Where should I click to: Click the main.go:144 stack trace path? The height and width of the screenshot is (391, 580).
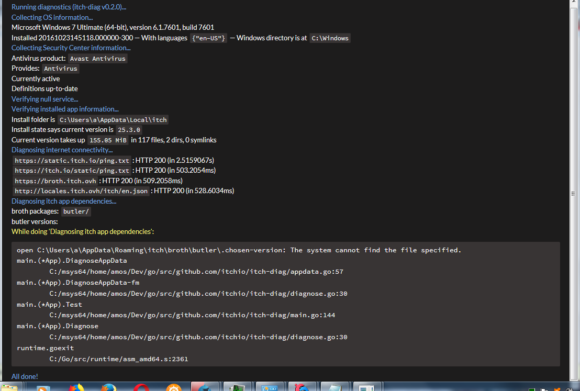tap(192, 315)
